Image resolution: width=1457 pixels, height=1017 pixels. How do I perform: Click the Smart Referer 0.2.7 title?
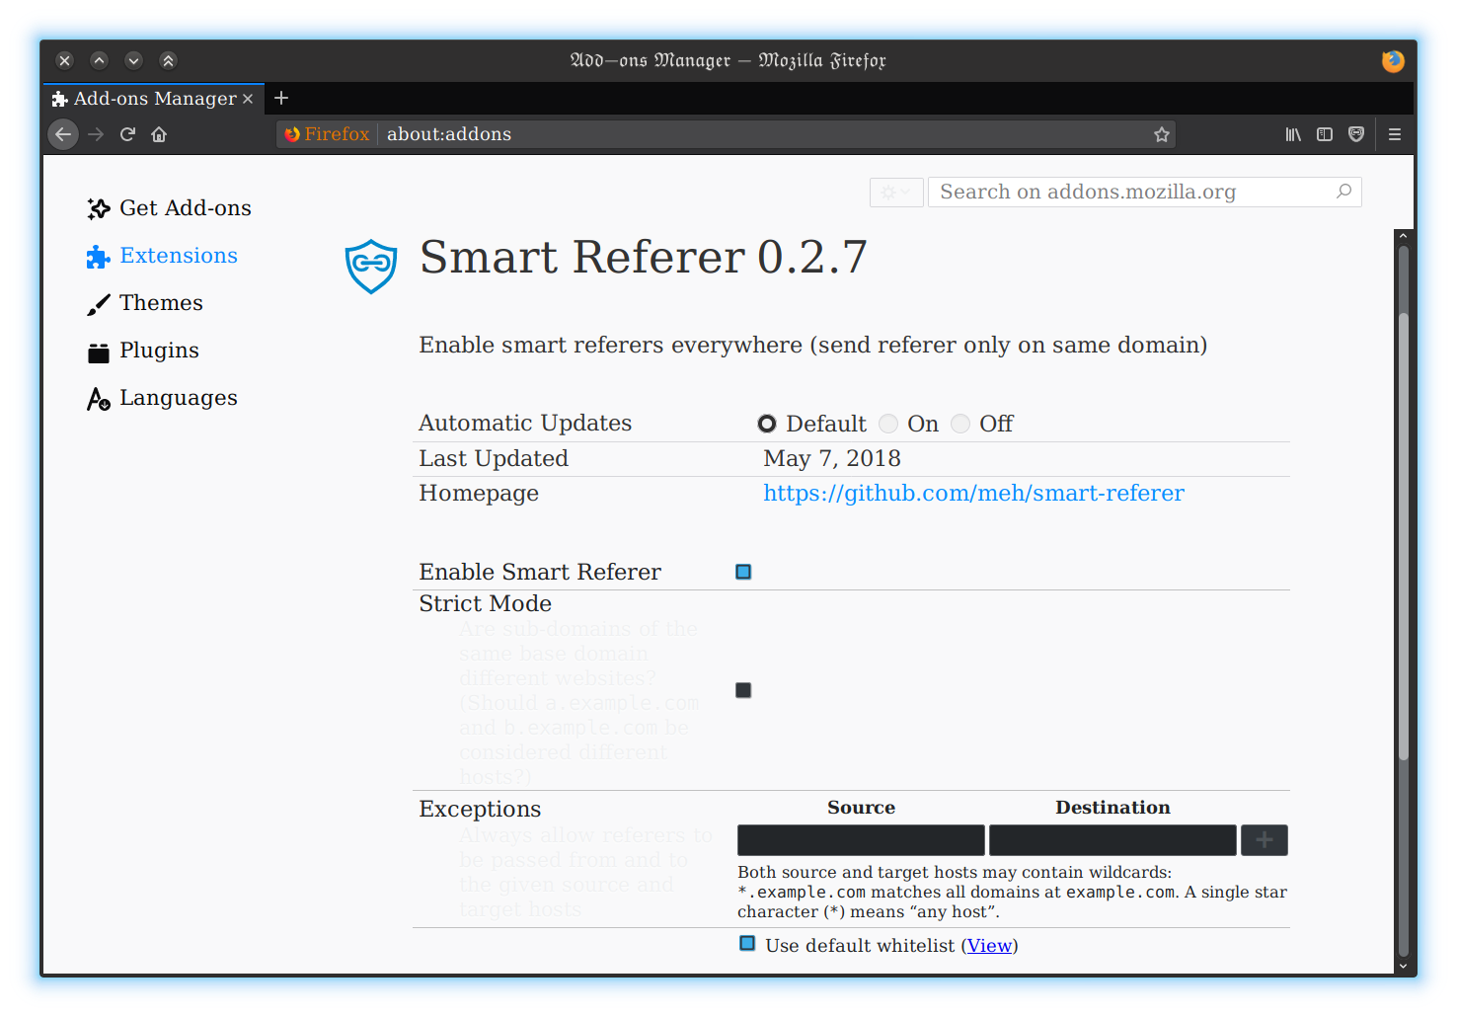(x=643, y=258)
